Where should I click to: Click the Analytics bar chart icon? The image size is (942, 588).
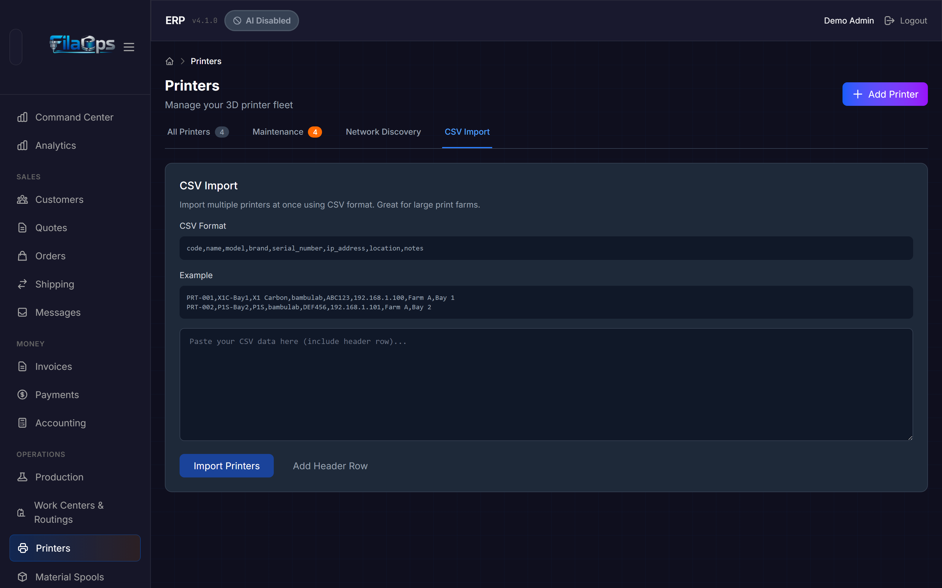click(x=22, y=146)
